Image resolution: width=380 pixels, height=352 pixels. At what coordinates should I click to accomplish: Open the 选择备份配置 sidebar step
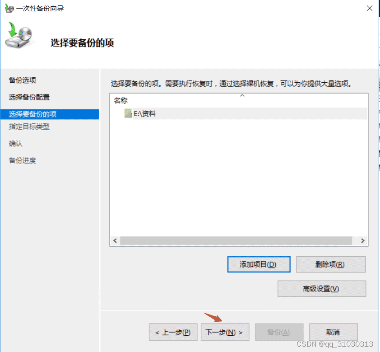pyautogui.click(x=29, y=97)
